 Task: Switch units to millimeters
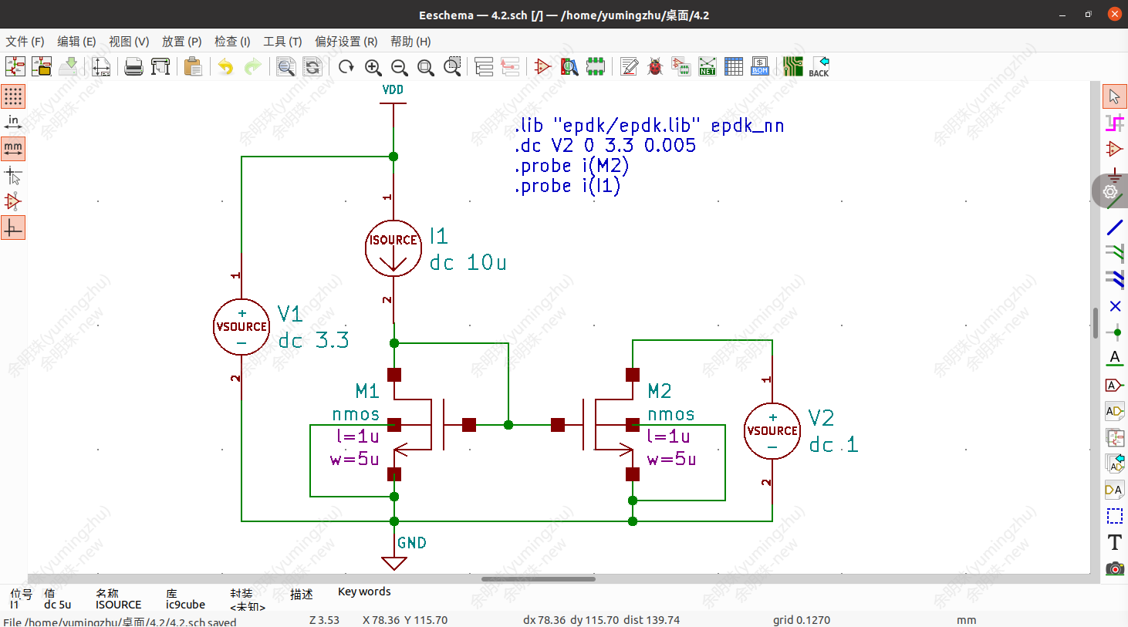(13, 148)
